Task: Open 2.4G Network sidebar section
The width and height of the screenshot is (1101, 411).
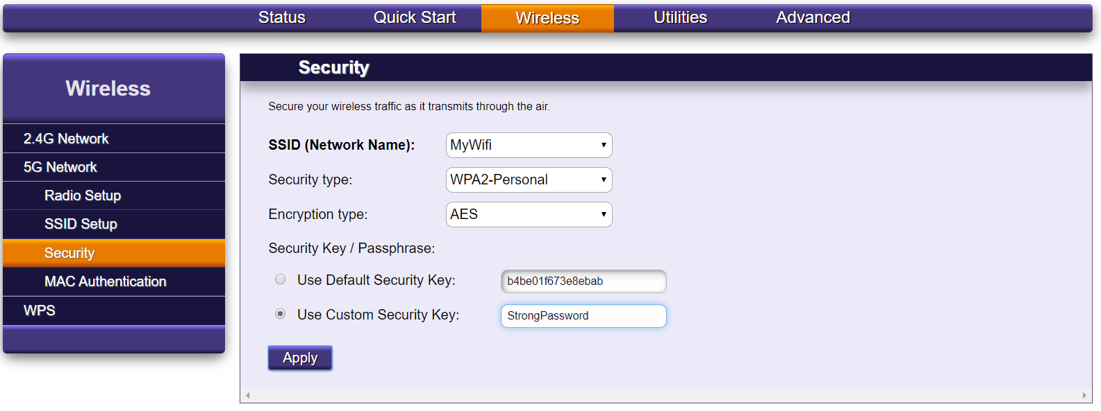Action: click(x=66, y=139)
